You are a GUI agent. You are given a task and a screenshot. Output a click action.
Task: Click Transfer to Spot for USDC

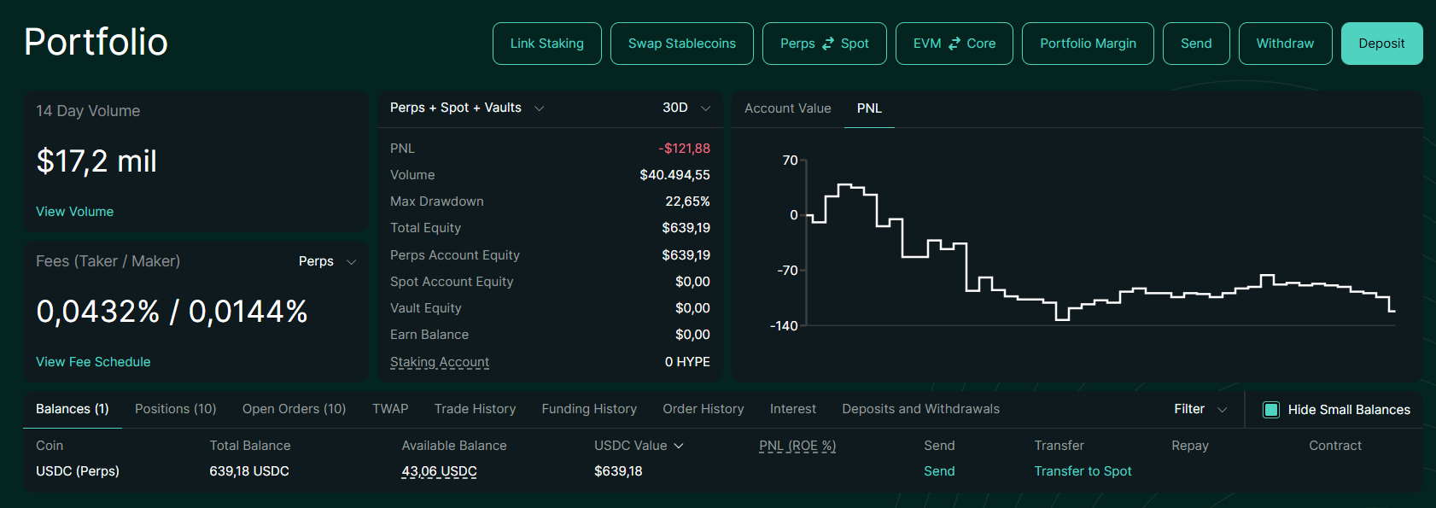(1083, 471)
